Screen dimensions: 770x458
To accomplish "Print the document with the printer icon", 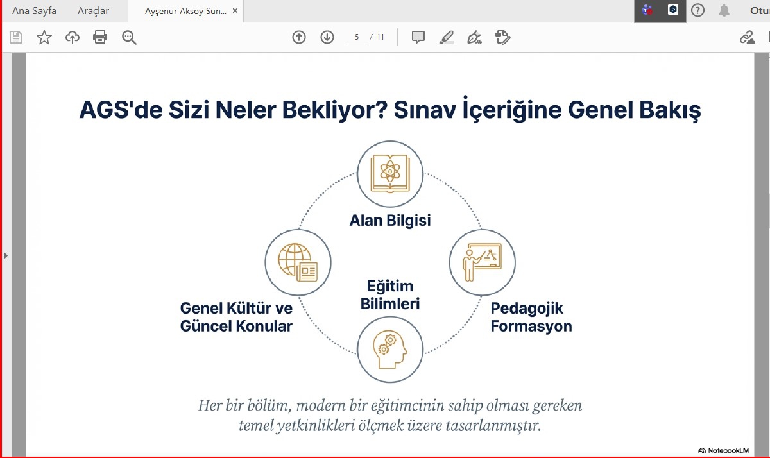I will [100, 37].
